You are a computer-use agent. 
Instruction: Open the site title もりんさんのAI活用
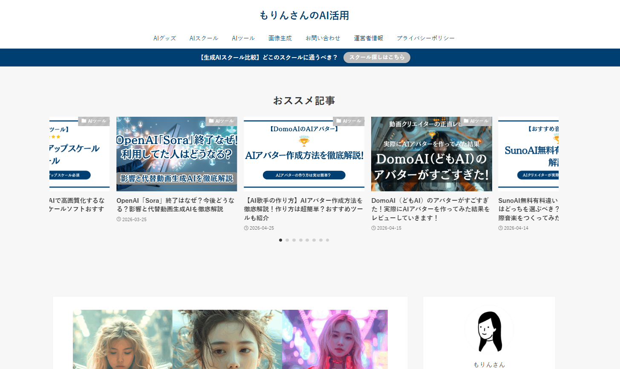point(304,15)
